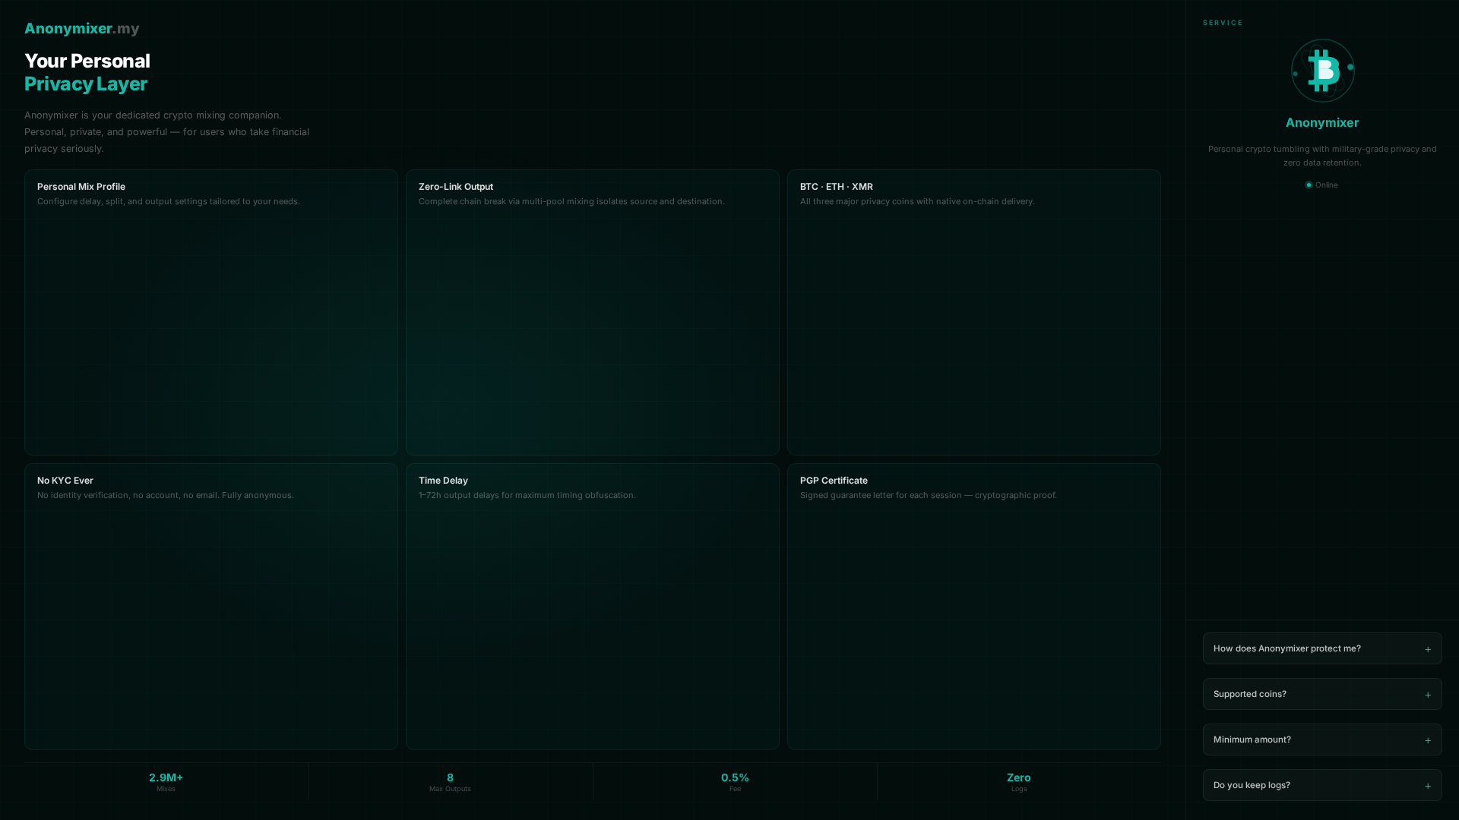Click '1–72h output delays' description text
This screenshot has width=1459, height=820.
coord(527,495)
